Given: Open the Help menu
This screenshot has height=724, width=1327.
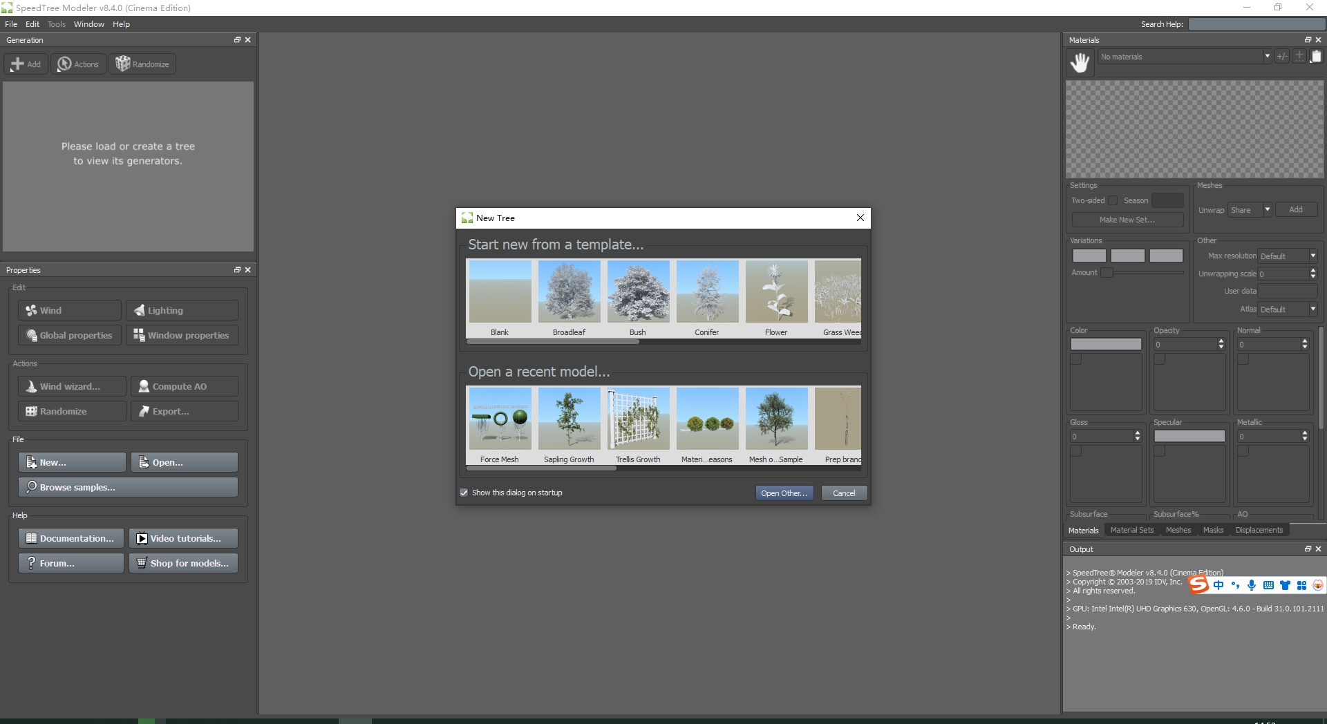Looking at the screenshot, I should coord(122,24).
